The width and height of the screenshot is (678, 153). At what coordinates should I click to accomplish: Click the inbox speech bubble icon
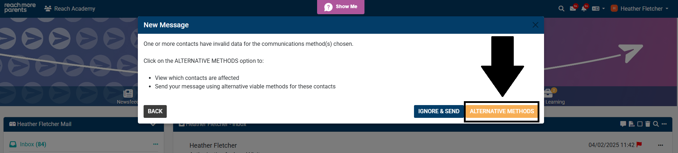tap(623, 124)
